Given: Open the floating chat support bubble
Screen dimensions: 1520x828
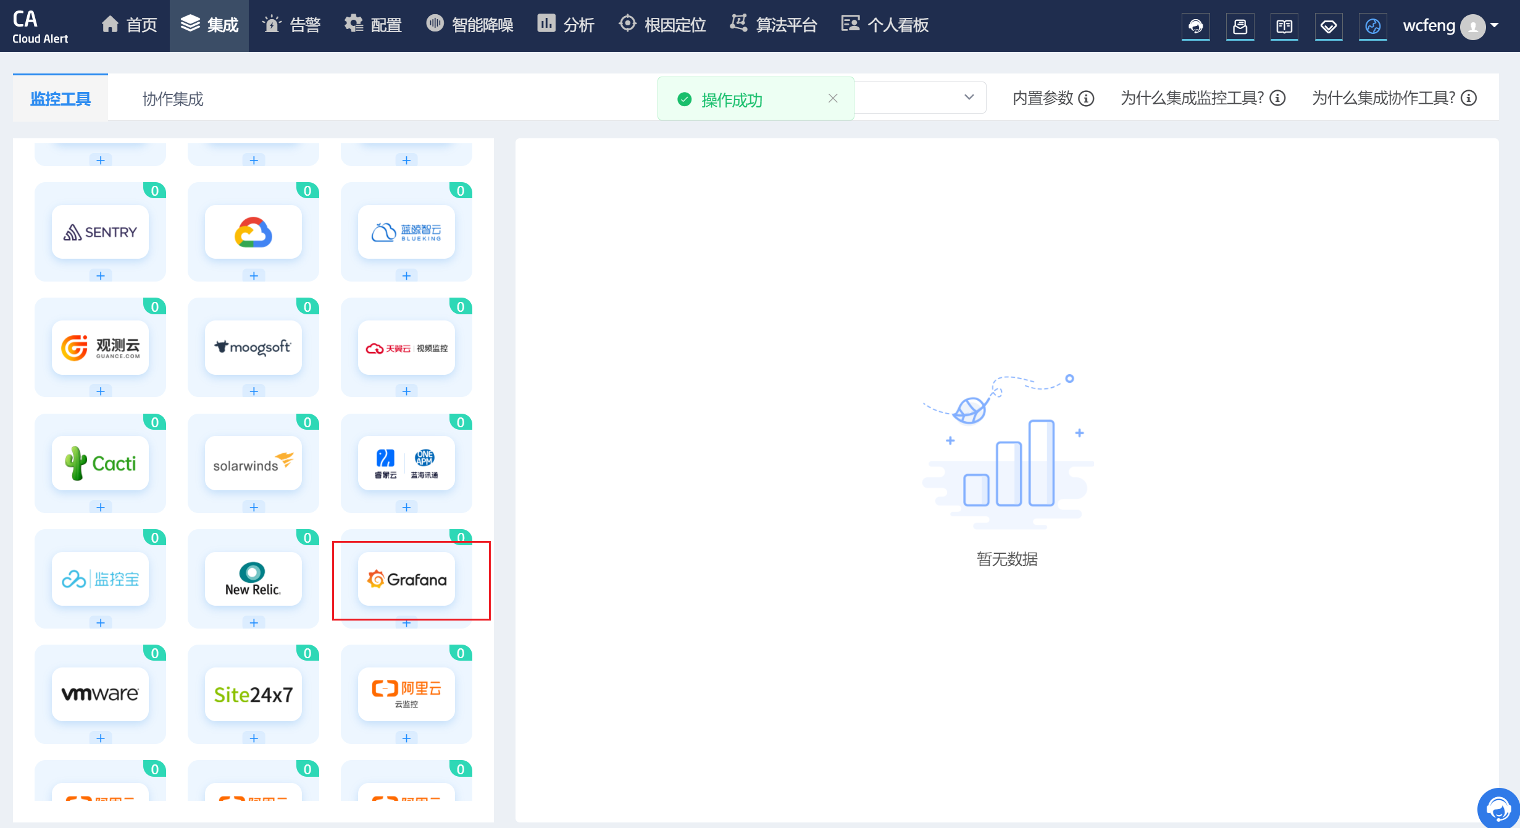Looking at the screenshot, I should (x=1498, y=808).
